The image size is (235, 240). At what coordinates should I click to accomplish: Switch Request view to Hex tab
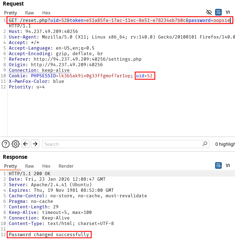46,13
